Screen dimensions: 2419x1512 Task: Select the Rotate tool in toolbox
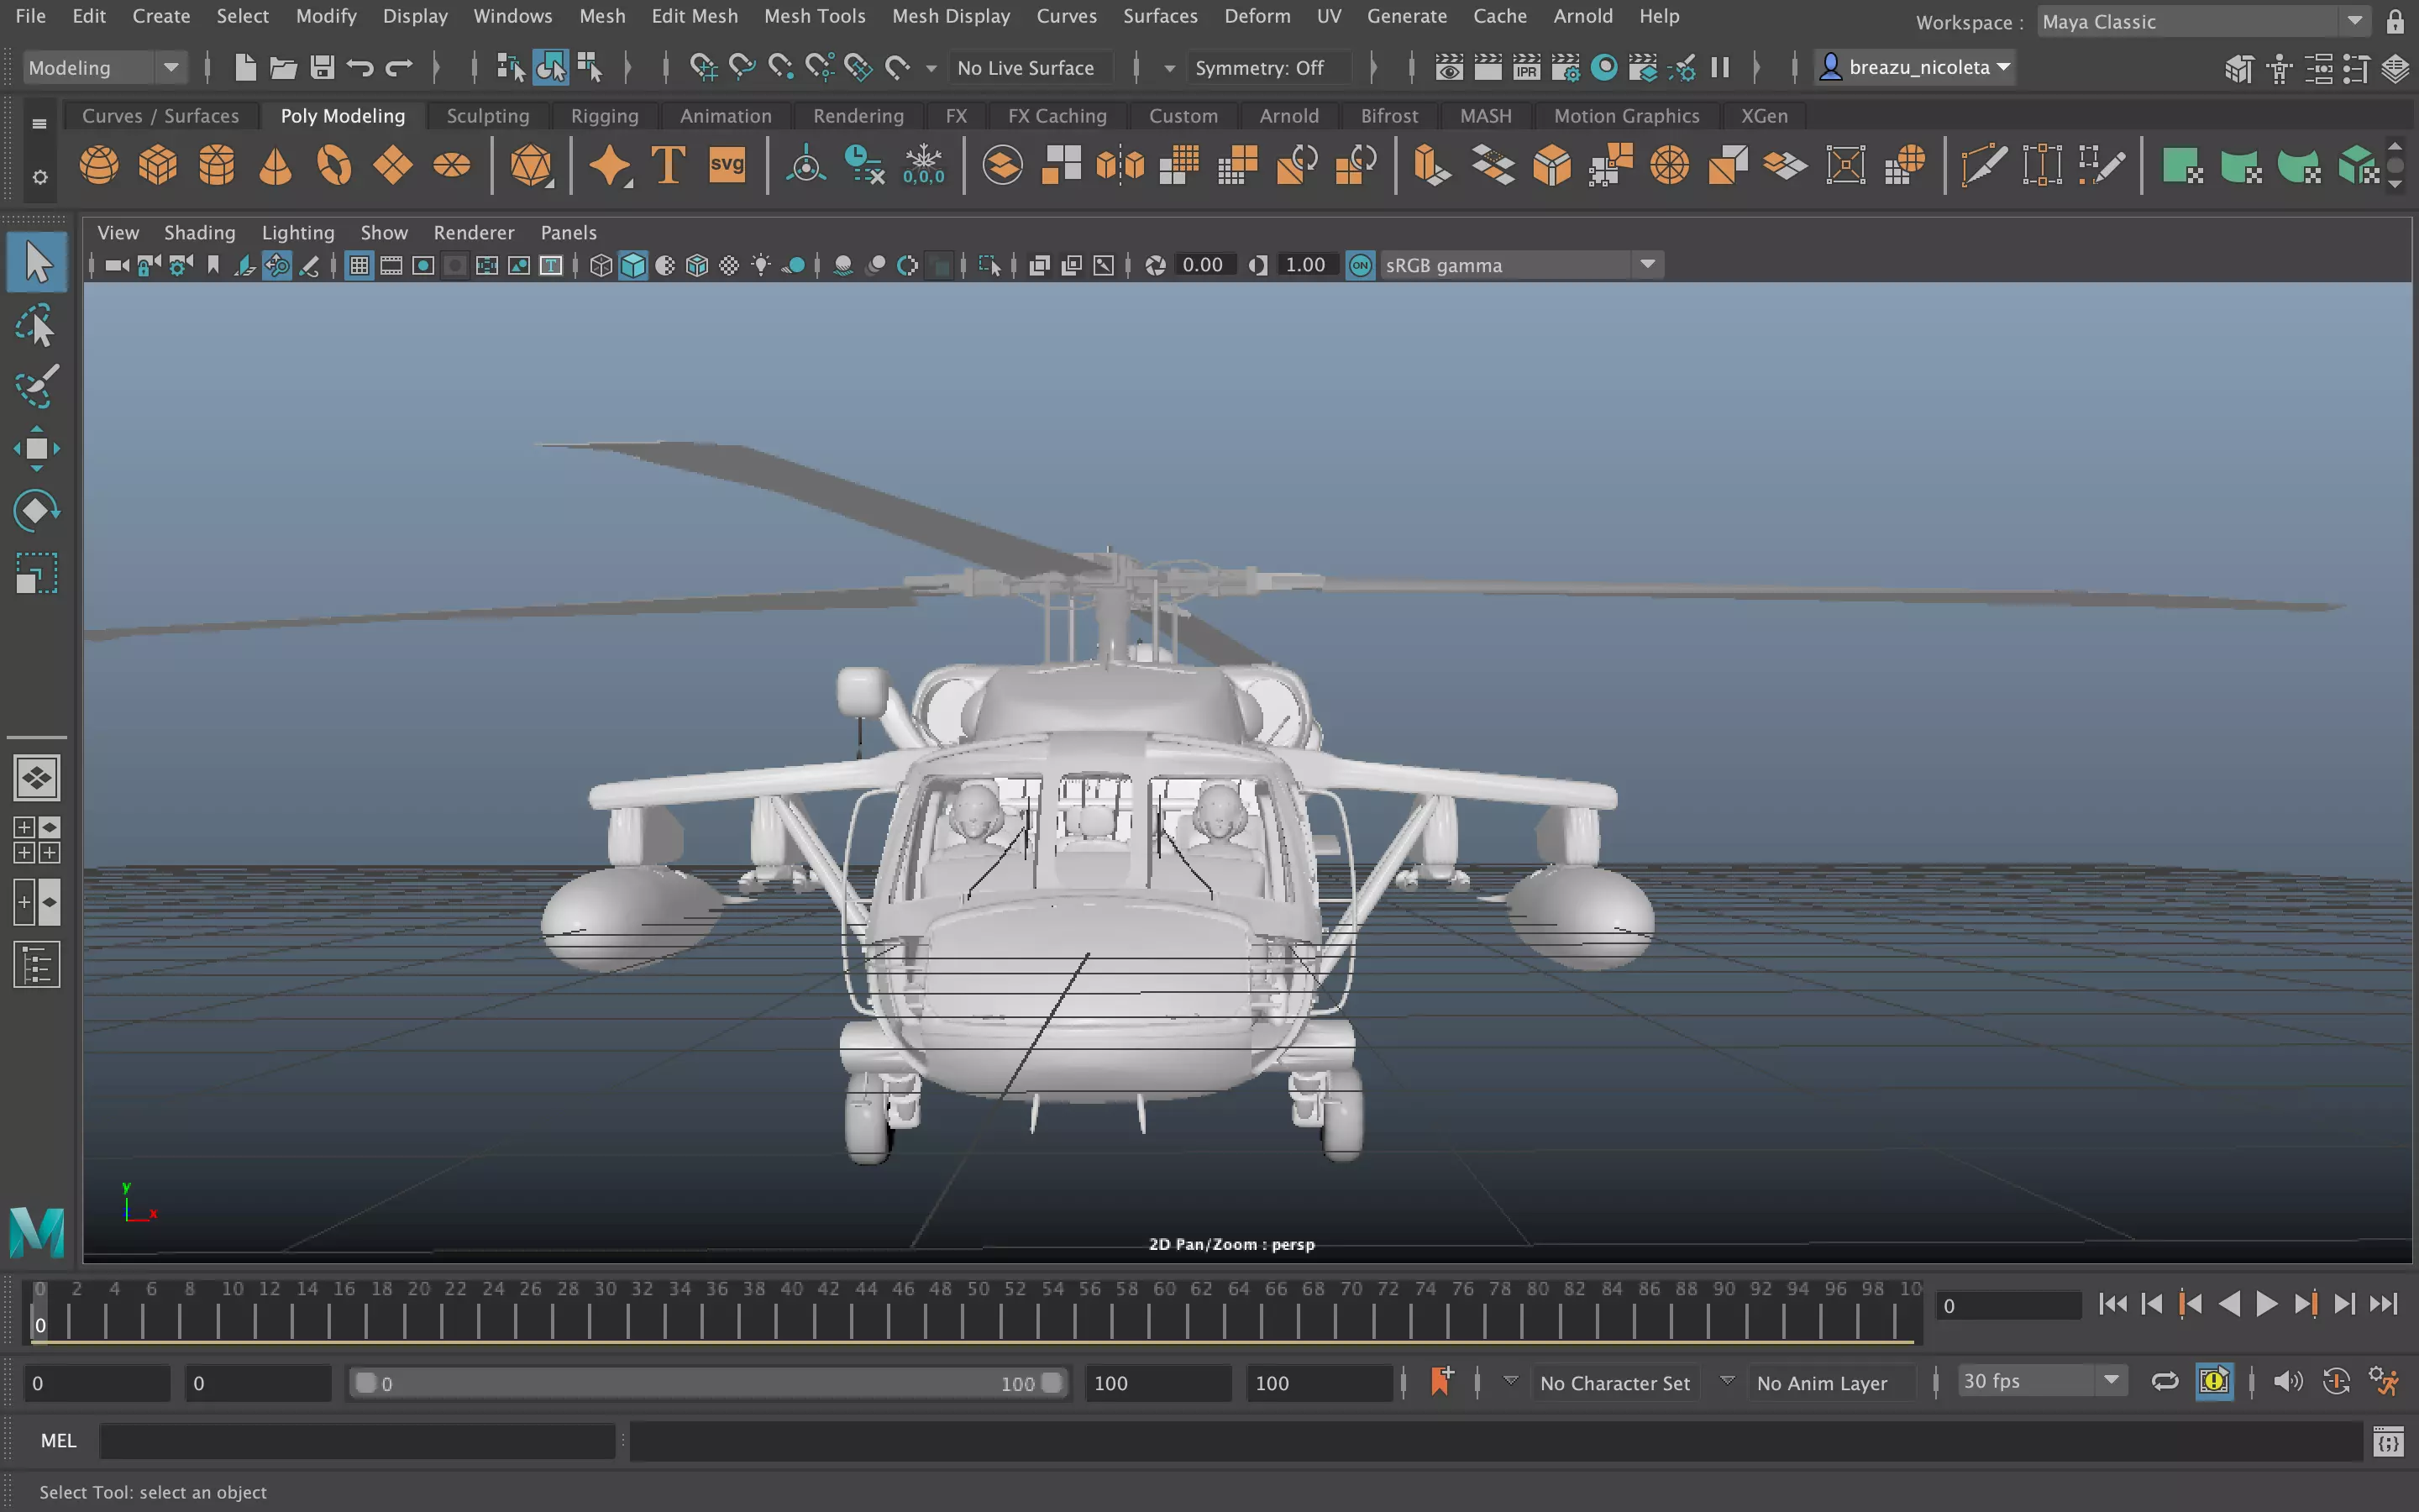click(37, 511)
